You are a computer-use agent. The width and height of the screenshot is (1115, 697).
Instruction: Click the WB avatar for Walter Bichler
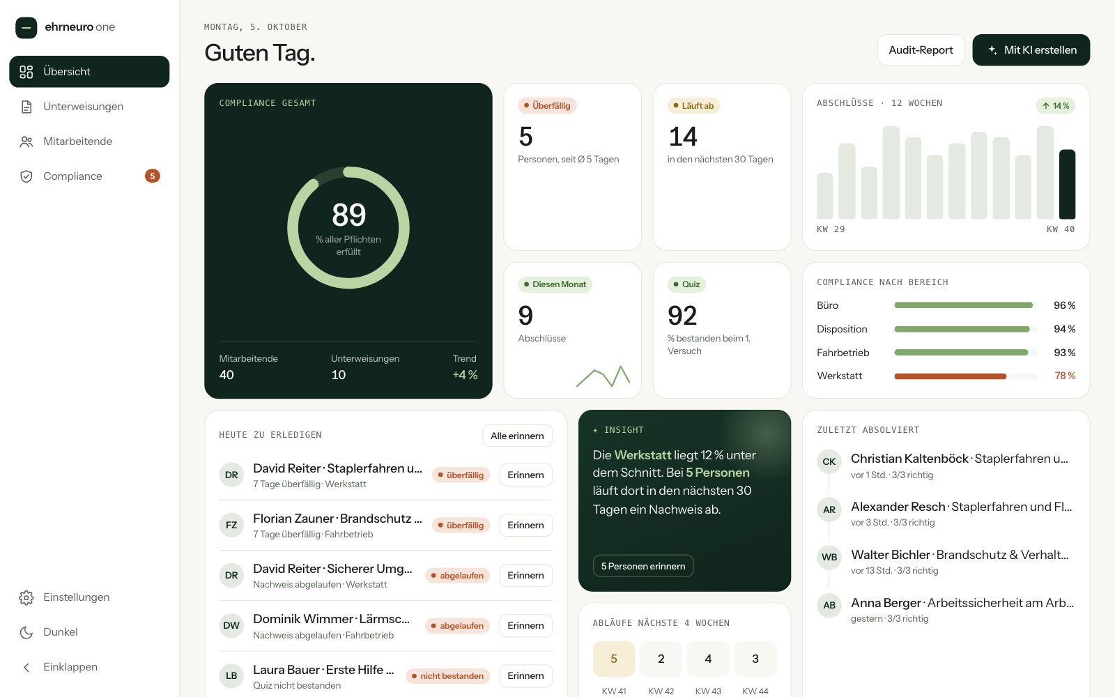click(x=829, y=557)
